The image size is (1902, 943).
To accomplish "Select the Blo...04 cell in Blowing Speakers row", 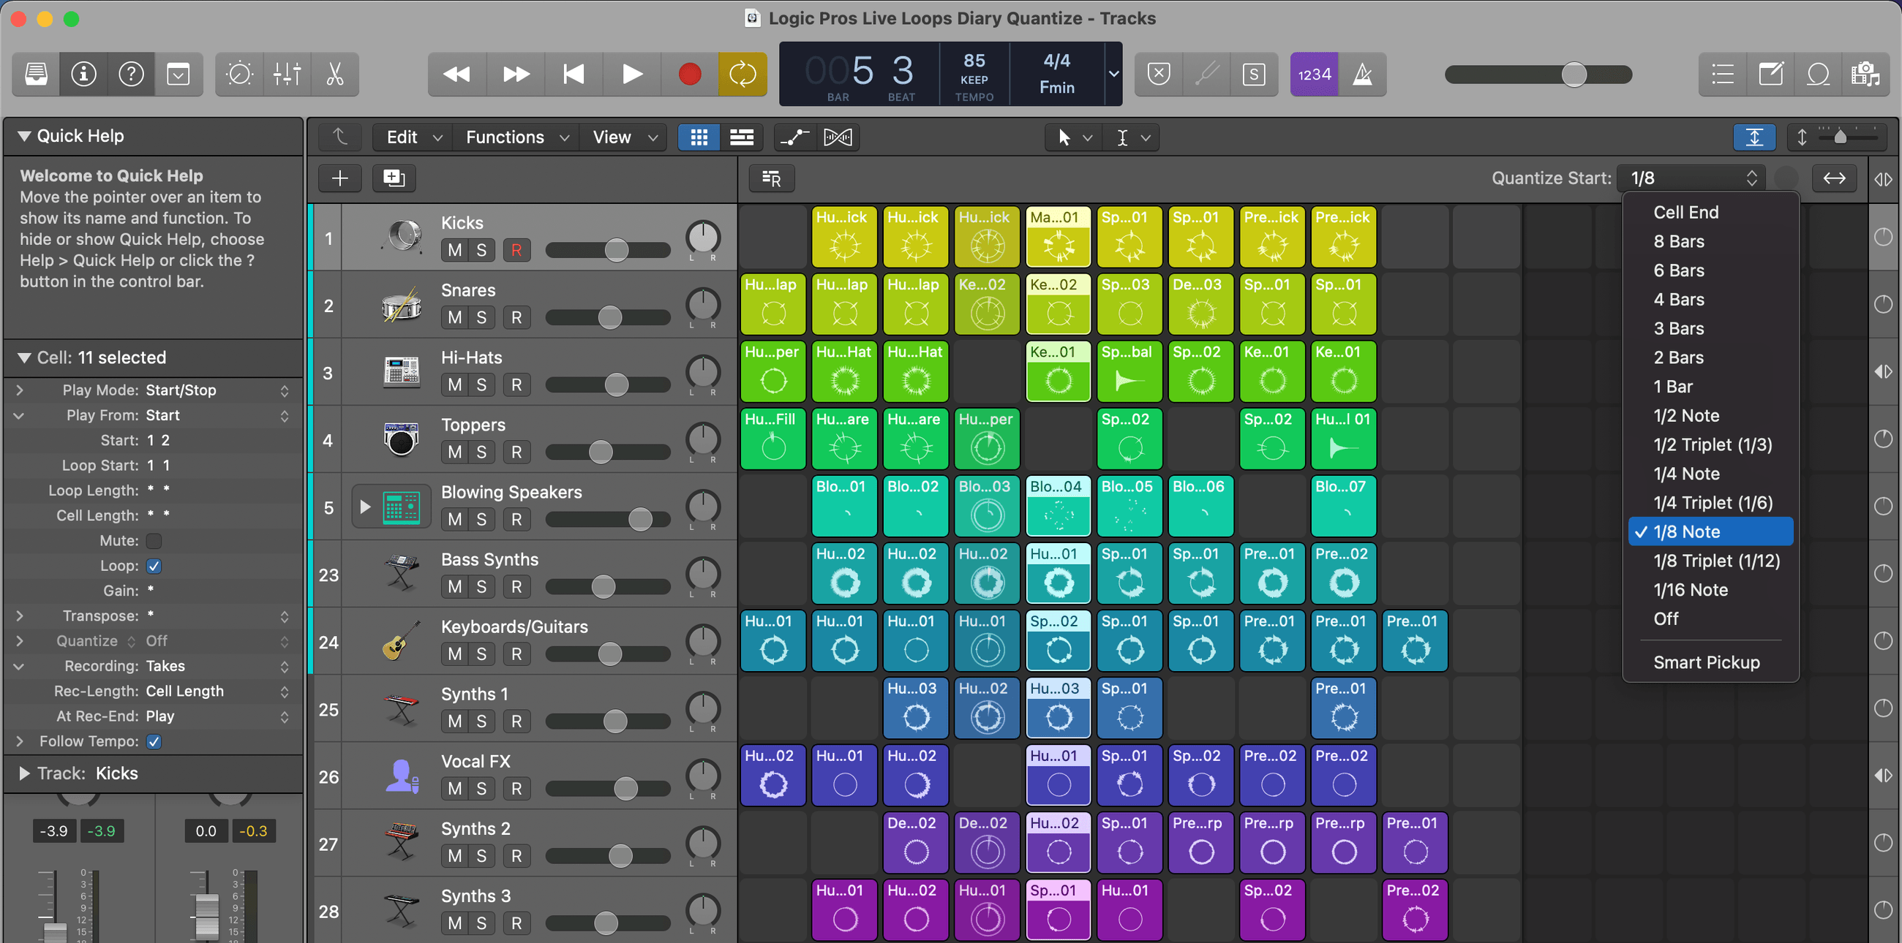I will (x=1058, y=506).
